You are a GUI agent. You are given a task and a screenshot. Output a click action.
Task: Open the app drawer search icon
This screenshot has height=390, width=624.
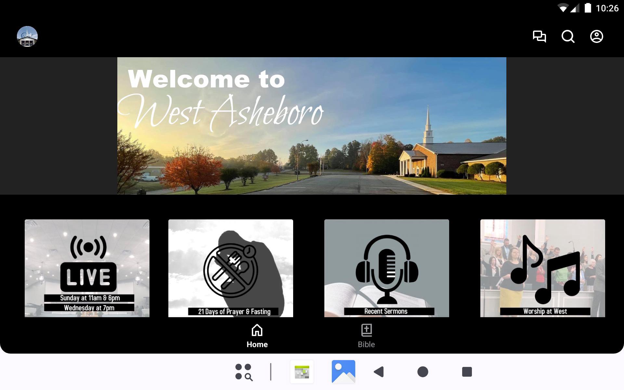tap(244, 372)
